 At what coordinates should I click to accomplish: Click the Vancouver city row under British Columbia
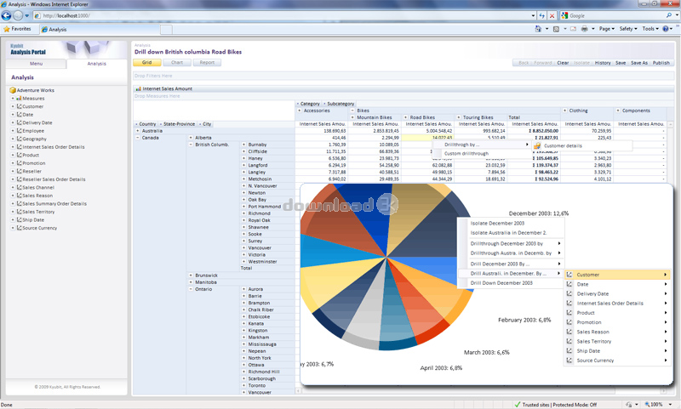260,248
